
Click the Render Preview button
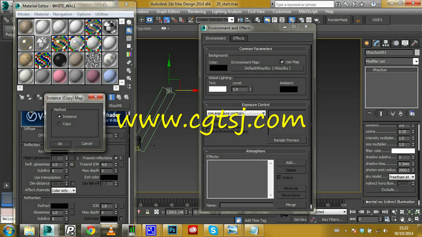[286, 140]
